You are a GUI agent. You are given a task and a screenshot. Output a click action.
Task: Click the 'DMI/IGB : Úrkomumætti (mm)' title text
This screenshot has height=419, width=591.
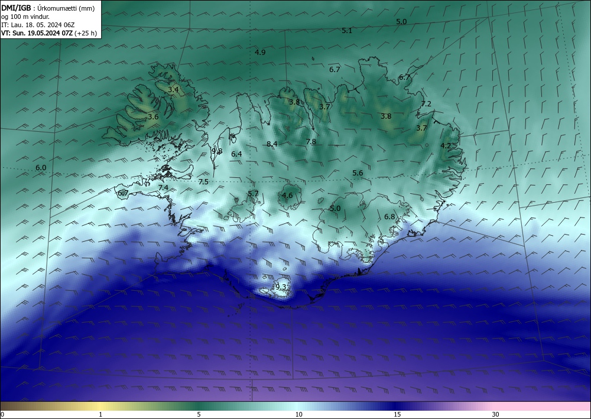click(x=48, y=8)
